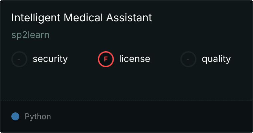
Task: Click the security grade badge icon
Action: [19, 59]
